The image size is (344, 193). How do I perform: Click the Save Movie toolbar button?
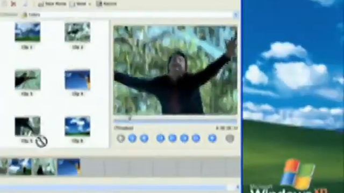[52, 4]
